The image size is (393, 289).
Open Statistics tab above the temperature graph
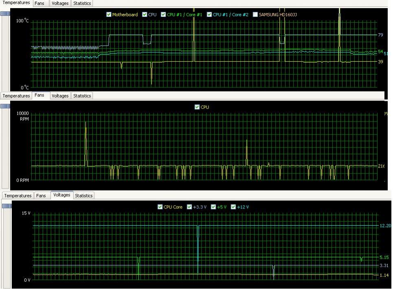point(82,3)
